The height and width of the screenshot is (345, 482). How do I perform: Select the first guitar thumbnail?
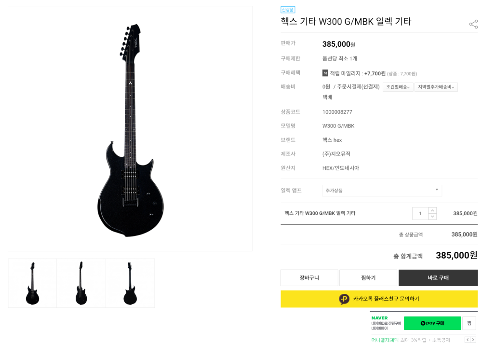tap(32, 283)
